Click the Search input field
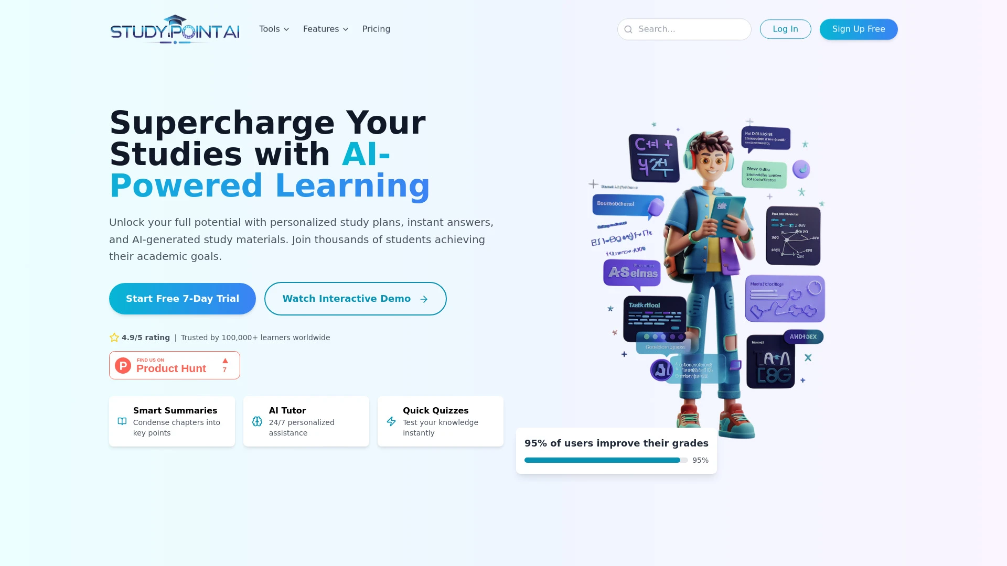The image size is (1007, 566). tap(683, 29)
